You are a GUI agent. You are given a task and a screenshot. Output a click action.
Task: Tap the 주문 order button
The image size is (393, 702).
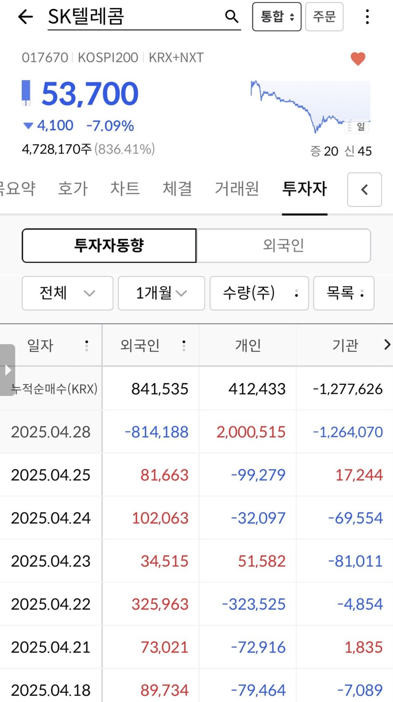point(324,17)
